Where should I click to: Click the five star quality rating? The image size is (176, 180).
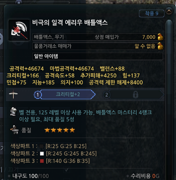click(x=60, y=130)
